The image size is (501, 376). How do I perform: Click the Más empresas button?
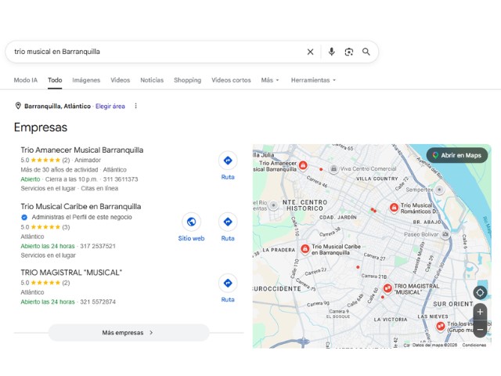point(128,333)
